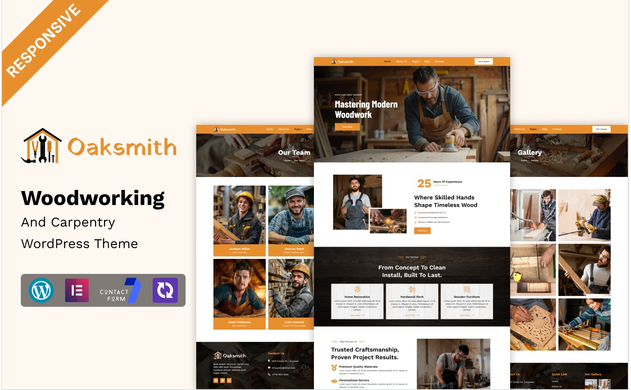
Task: Click the 'Mastering Modern Woodwork' hero heading
Action: tap(366, 110)
